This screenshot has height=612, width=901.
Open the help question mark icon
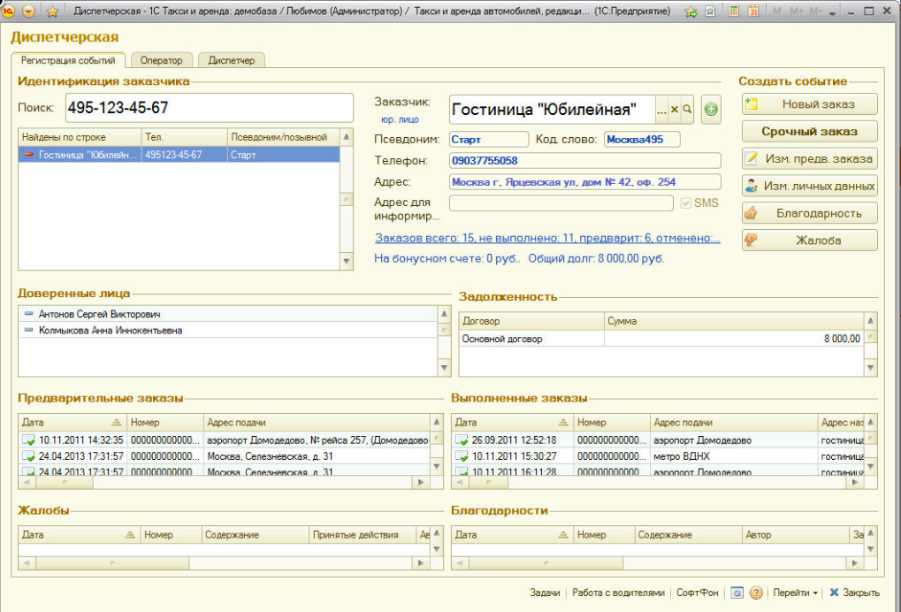[x=756, y=593]
